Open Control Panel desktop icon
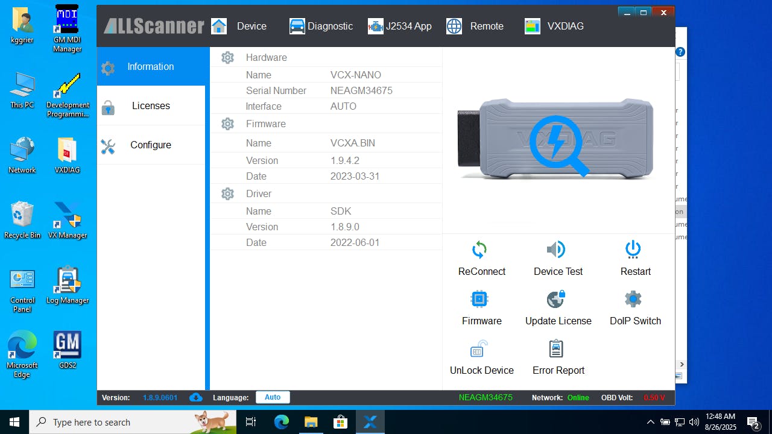This screenshot has height=434, width=772. point(22,290)
